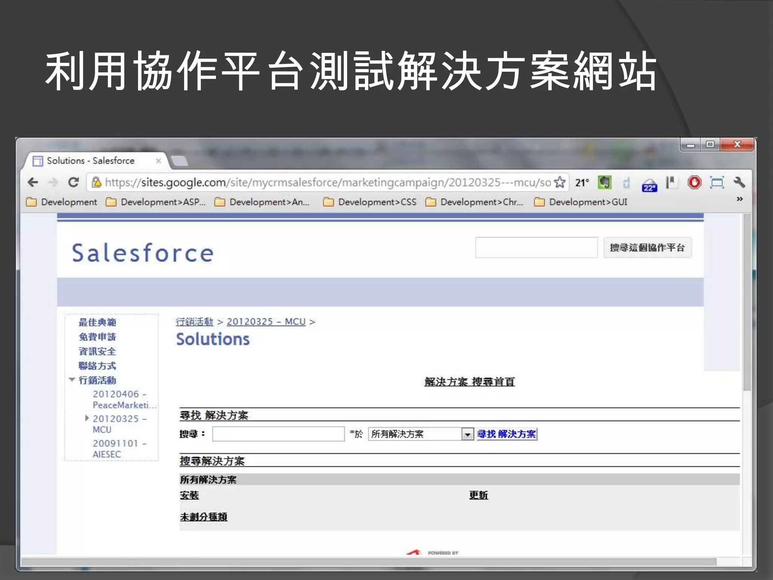Collapse the 行銷活動 sidebar section
The image size is (773, 580).
(72, 380)
